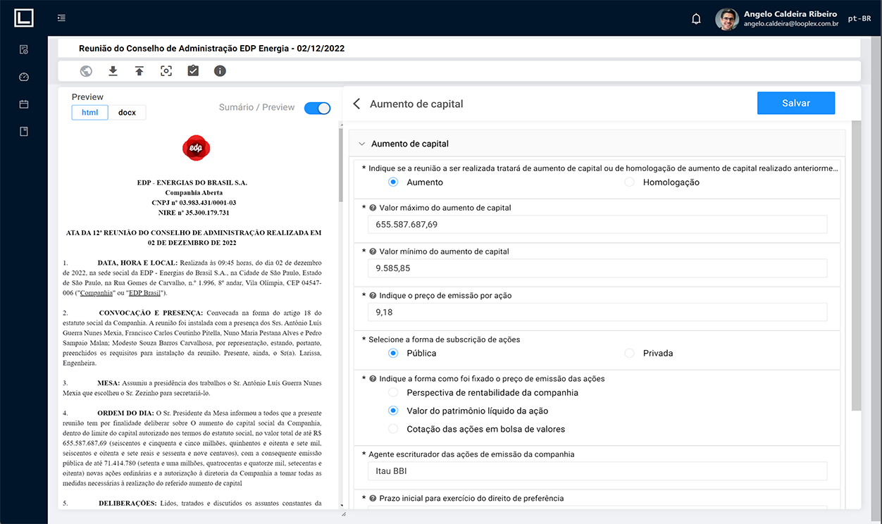882x524 pixels.
Task: Switch preview to html tab
Action: point(90,113)
